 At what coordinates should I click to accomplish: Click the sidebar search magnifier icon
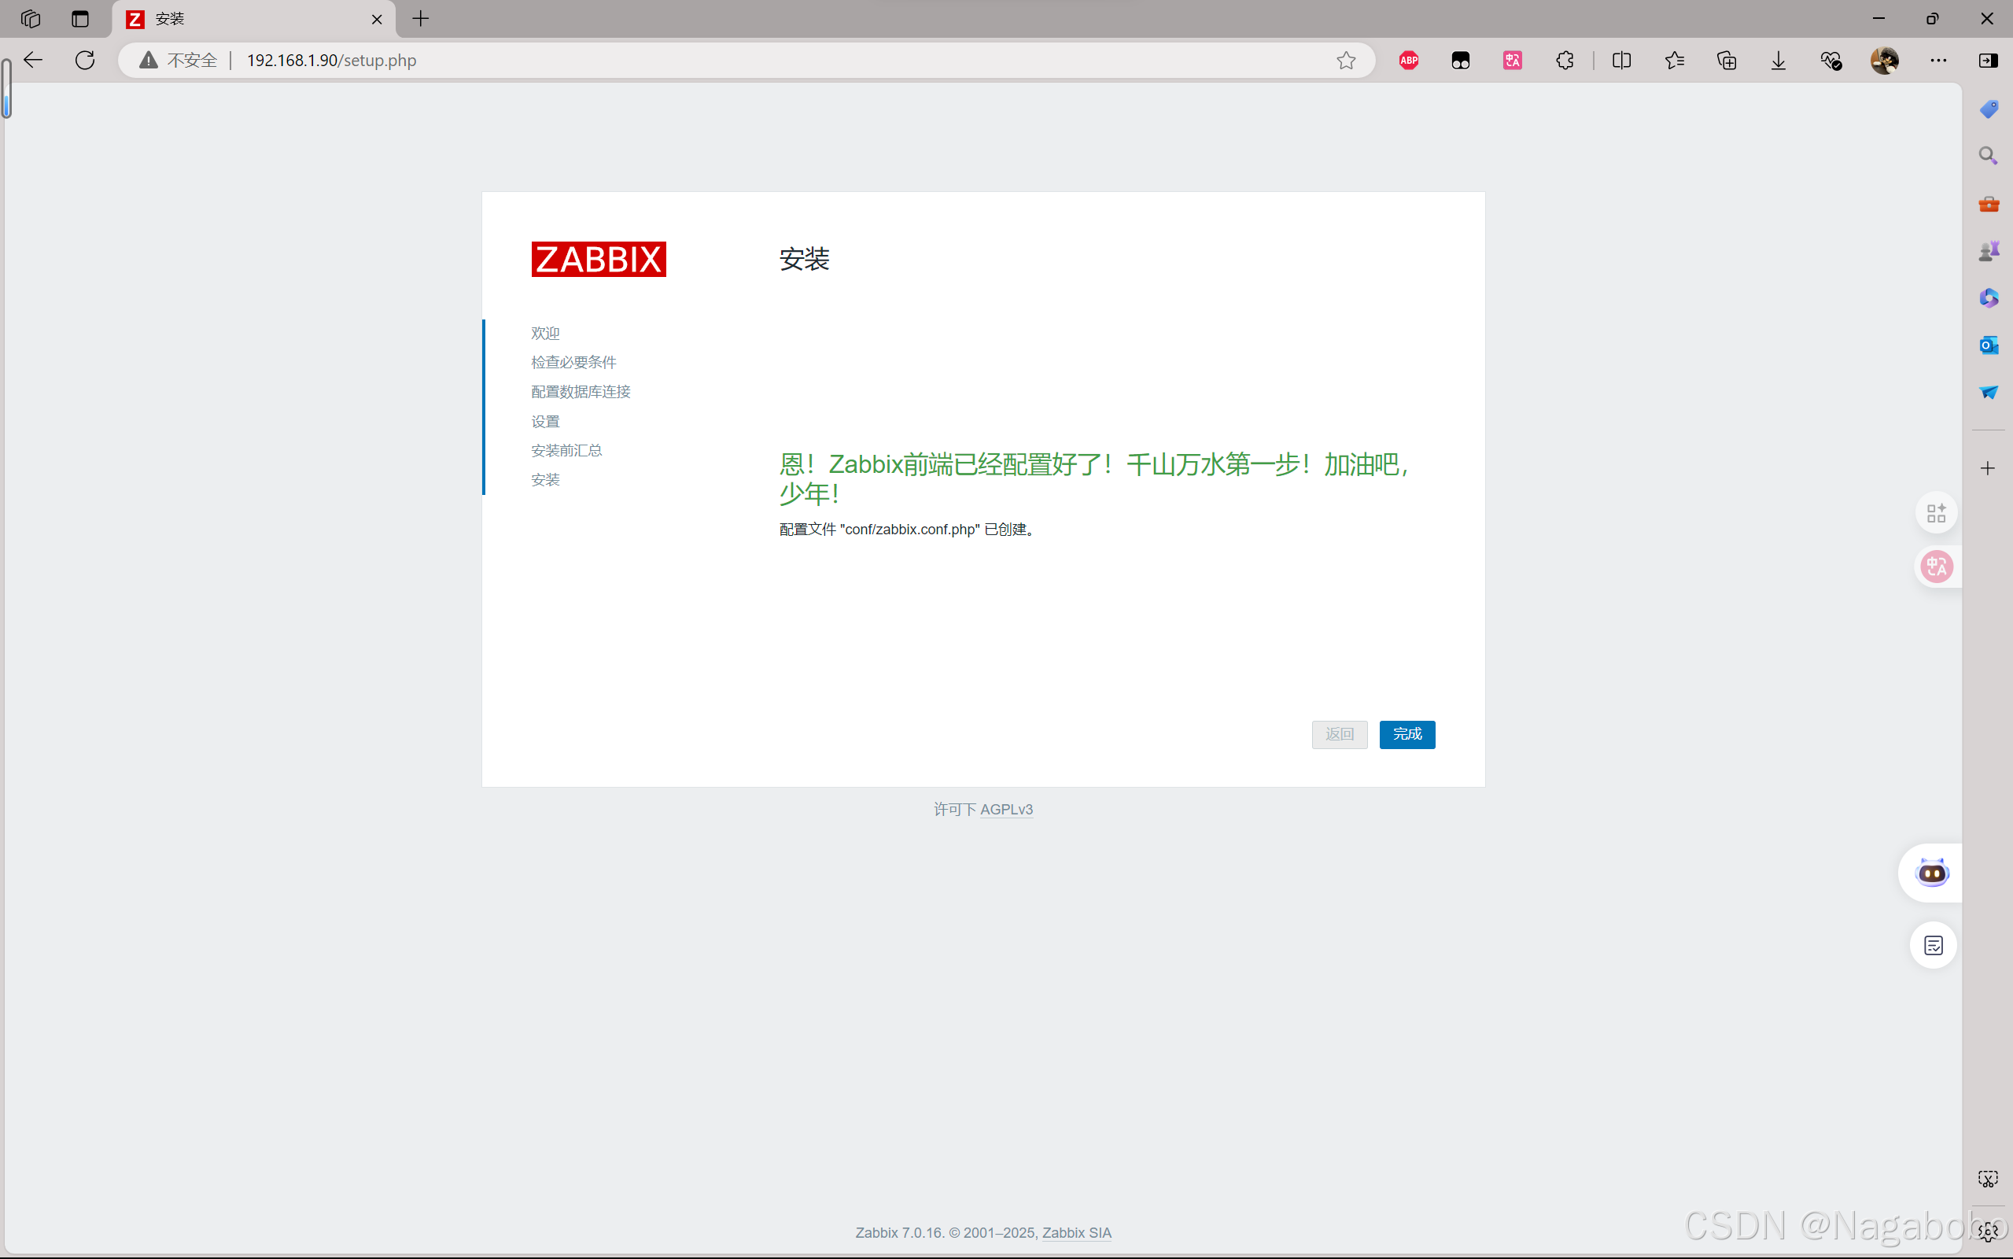pyautogui.click(x=1988, y=156)
